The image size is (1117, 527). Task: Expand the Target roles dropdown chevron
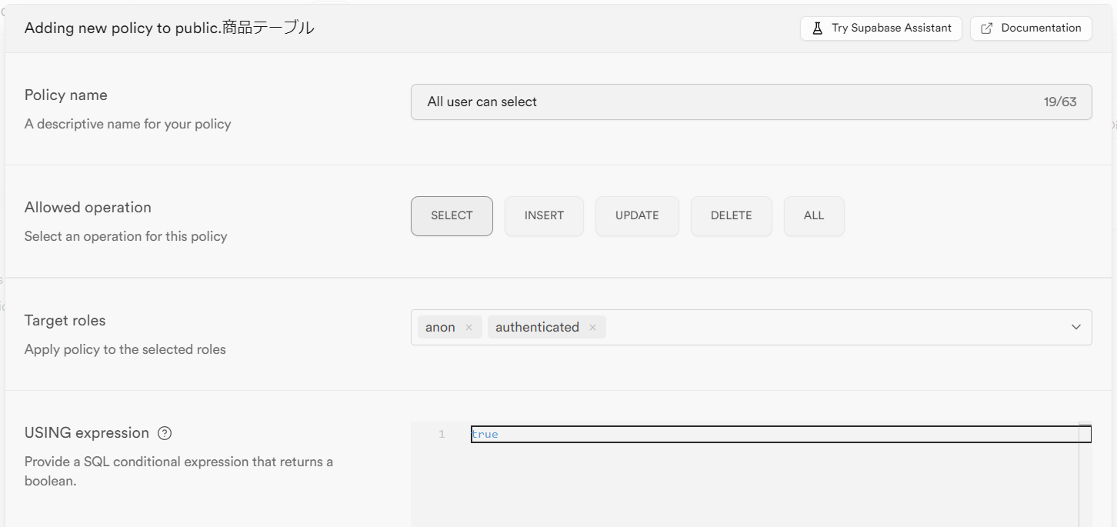[x=1075, y=328]
